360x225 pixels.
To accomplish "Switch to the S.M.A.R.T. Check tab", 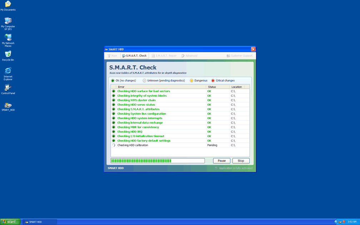I will (134, 56).
